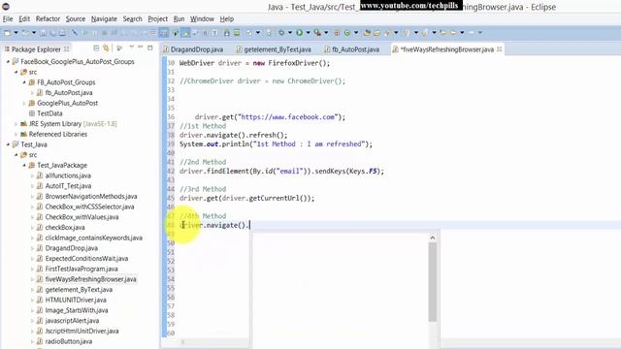Collapse the Test_JavaPackage package node

(24, 165)
